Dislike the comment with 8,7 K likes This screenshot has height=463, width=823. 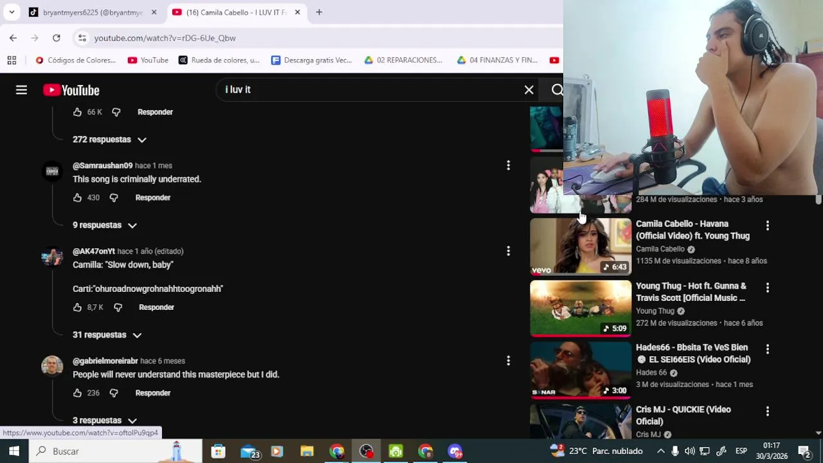click(118, 307)
